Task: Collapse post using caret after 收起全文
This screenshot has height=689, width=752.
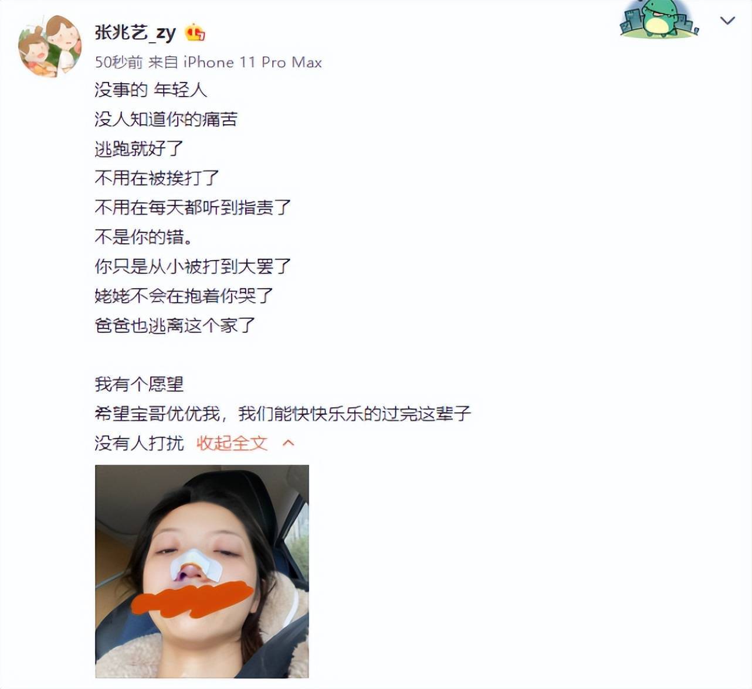Action: [288, 444]
